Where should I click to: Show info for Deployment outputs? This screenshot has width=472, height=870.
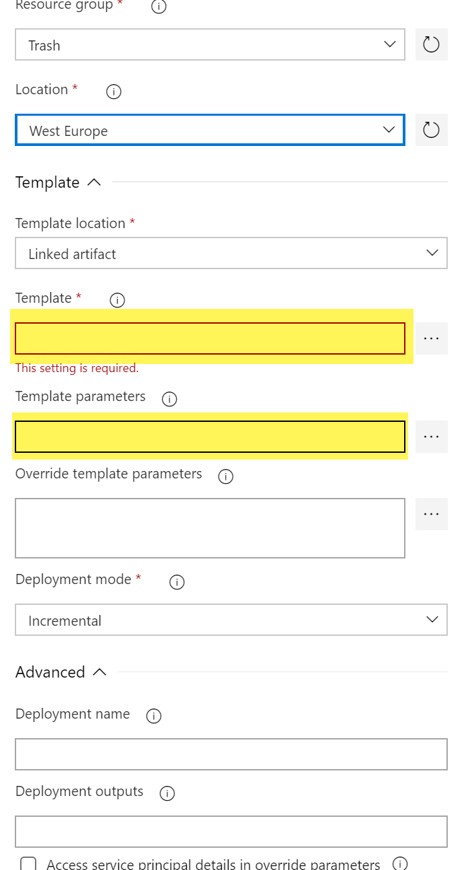(x=167, y=794)
